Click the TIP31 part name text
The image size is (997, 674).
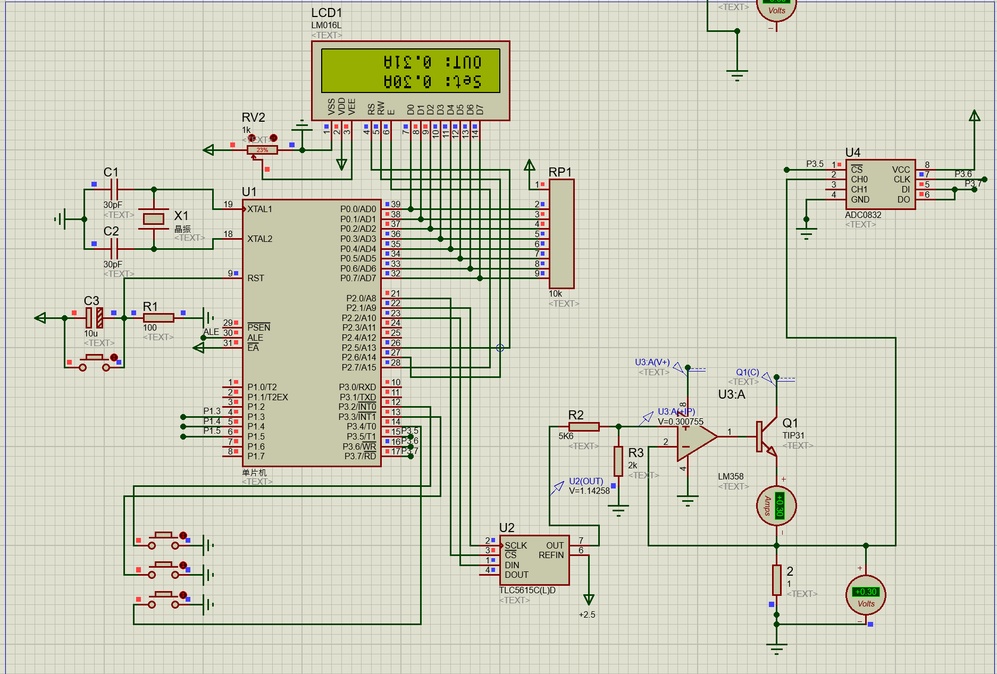[793, 435]
